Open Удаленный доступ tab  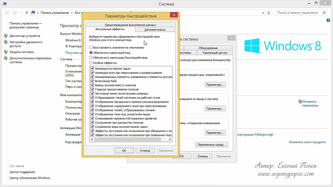pyautogui.click(x=215, y=53)
